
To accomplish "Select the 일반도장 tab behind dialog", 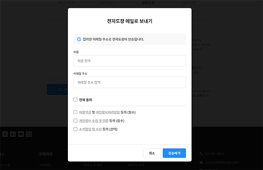I will click(148, 3).
